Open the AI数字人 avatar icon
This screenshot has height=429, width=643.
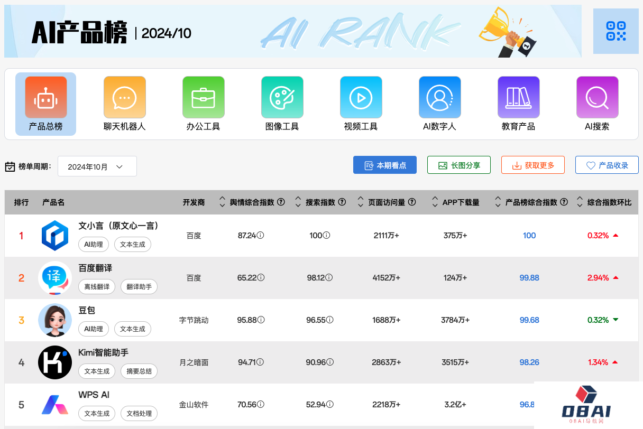[x=440, y=97]
